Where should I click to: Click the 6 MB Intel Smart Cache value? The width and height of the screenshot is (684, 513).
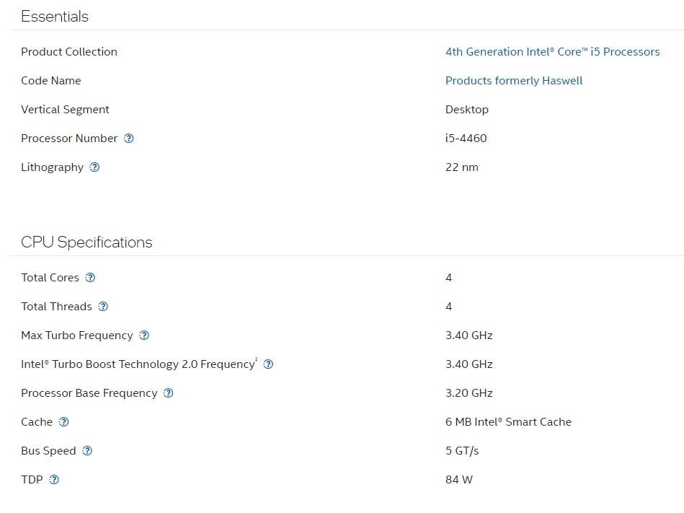507,422
